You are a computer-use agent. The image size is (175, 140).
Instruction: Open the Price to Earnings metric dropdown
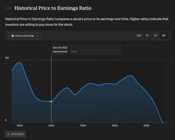24,36
